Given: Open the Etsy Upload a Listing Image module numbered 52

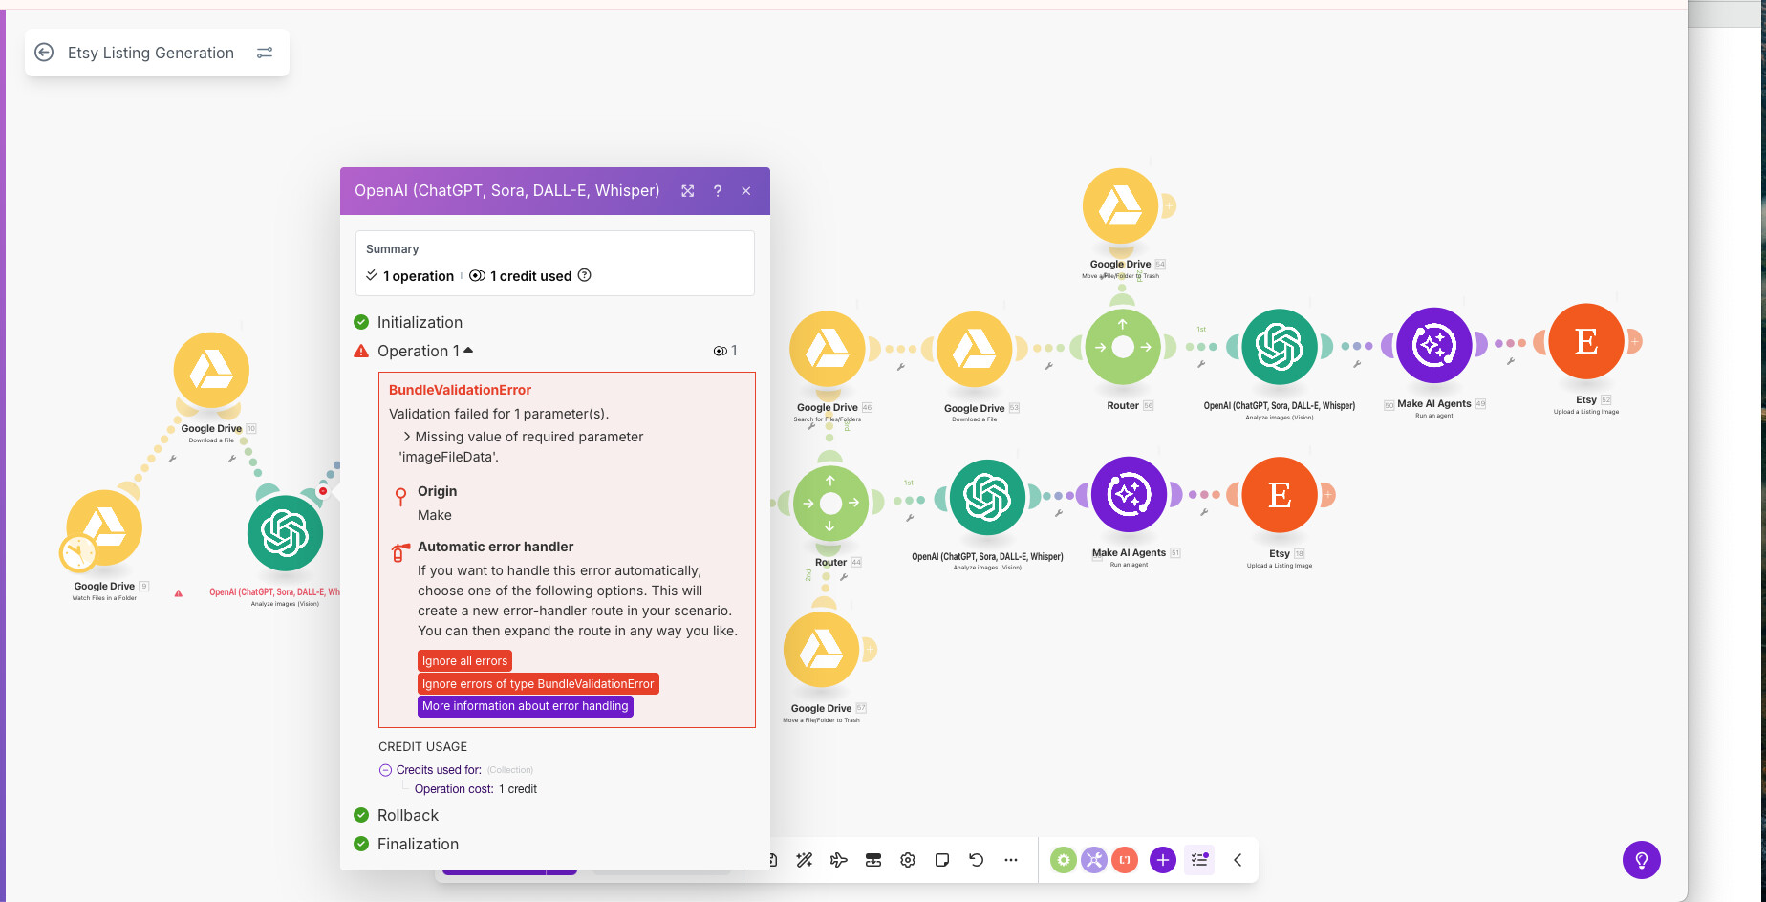Looking at the screenshot, I should pos(1586,341).
